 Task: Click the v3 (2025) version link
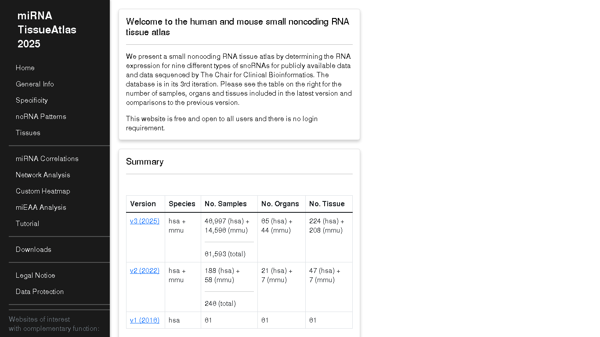(x=145, y=221)
